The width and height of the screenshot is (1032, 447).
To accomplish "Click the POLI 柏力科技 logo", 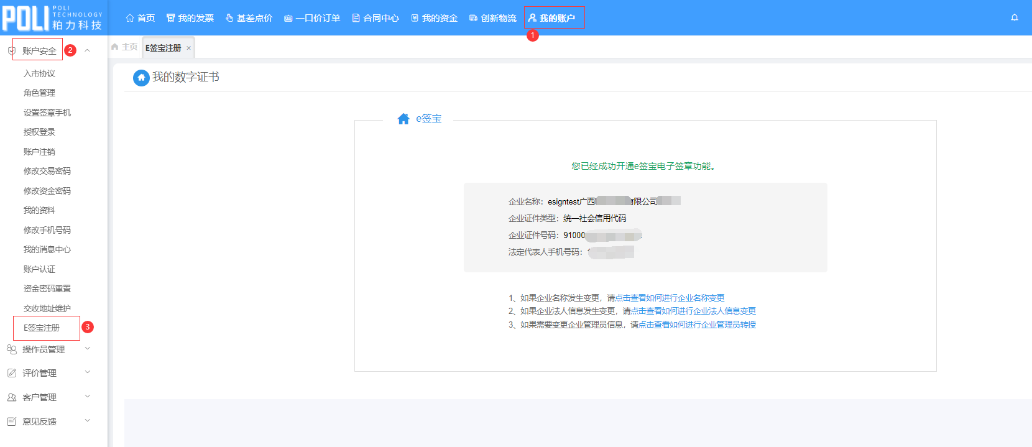I will 52,18.
